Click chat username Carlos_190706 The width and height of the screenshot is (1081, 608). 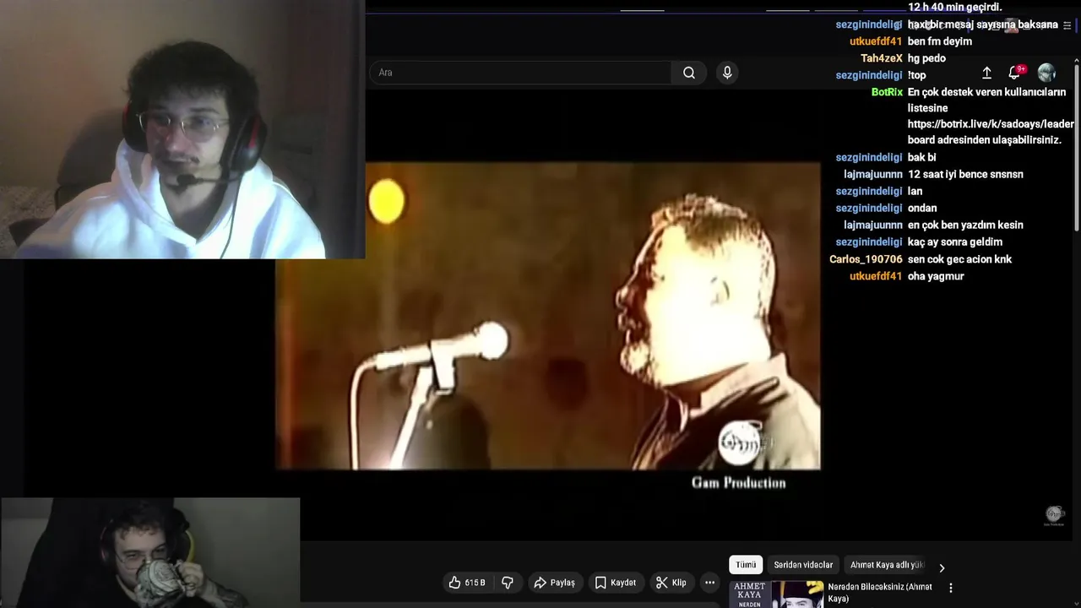click(x=866, y=259)
